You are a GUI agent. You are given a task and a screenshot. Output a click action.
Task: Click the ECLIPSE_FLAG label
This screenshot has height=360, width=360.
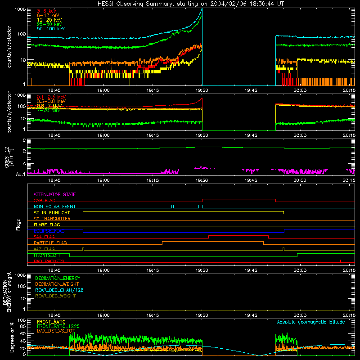pyautogui.click(x=49, y=231)
